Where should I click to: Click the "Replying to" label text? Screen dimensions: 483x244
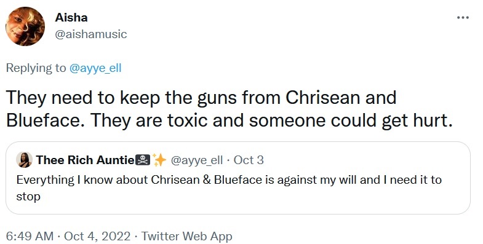pos(36,68)
